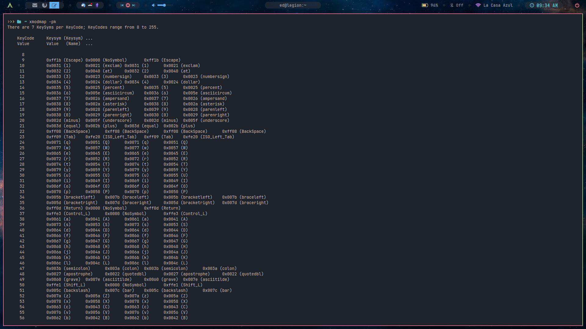Image resolution: width=586 pixels, height=329 pixels.
Task: Select the active edit-pencil workspace
Action: coord(54,5)
